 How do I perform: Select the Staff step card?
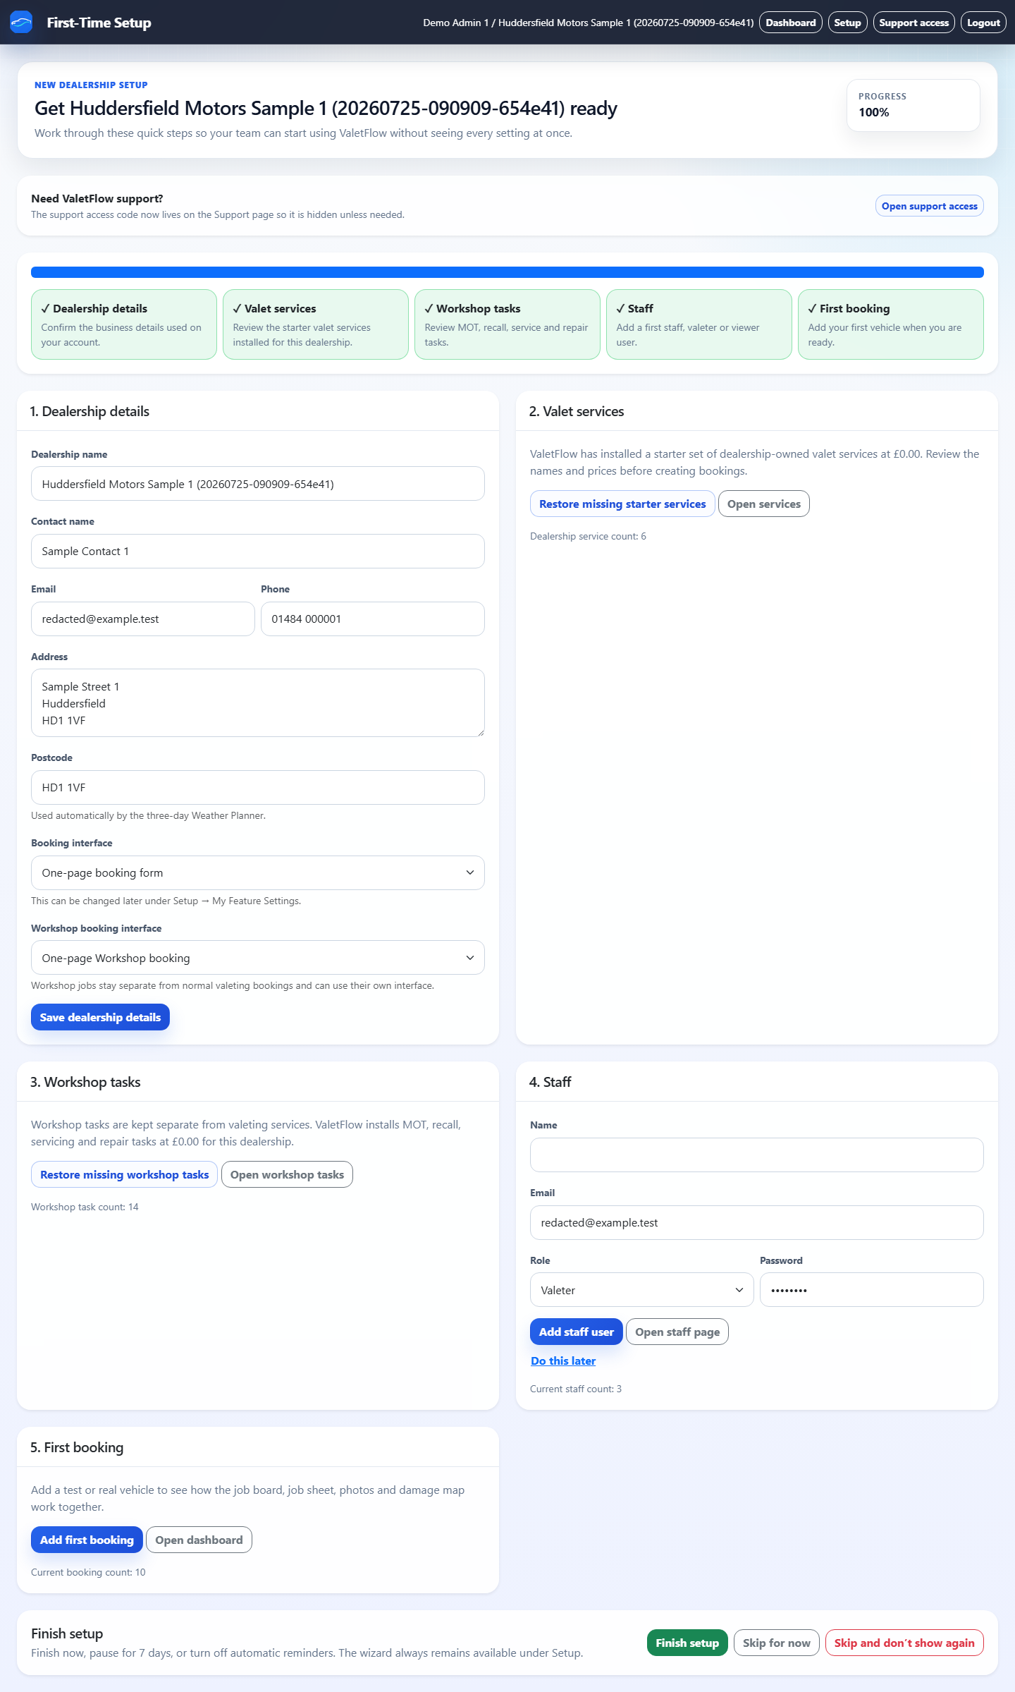pyautogui.click(x=699, y=324)
